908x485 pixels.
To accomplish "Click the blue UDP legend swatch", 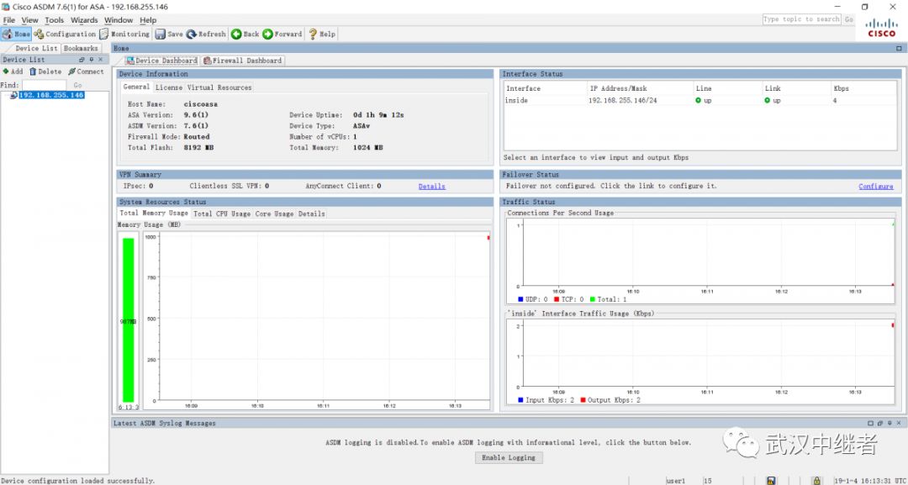I will [x=520, y=299].
